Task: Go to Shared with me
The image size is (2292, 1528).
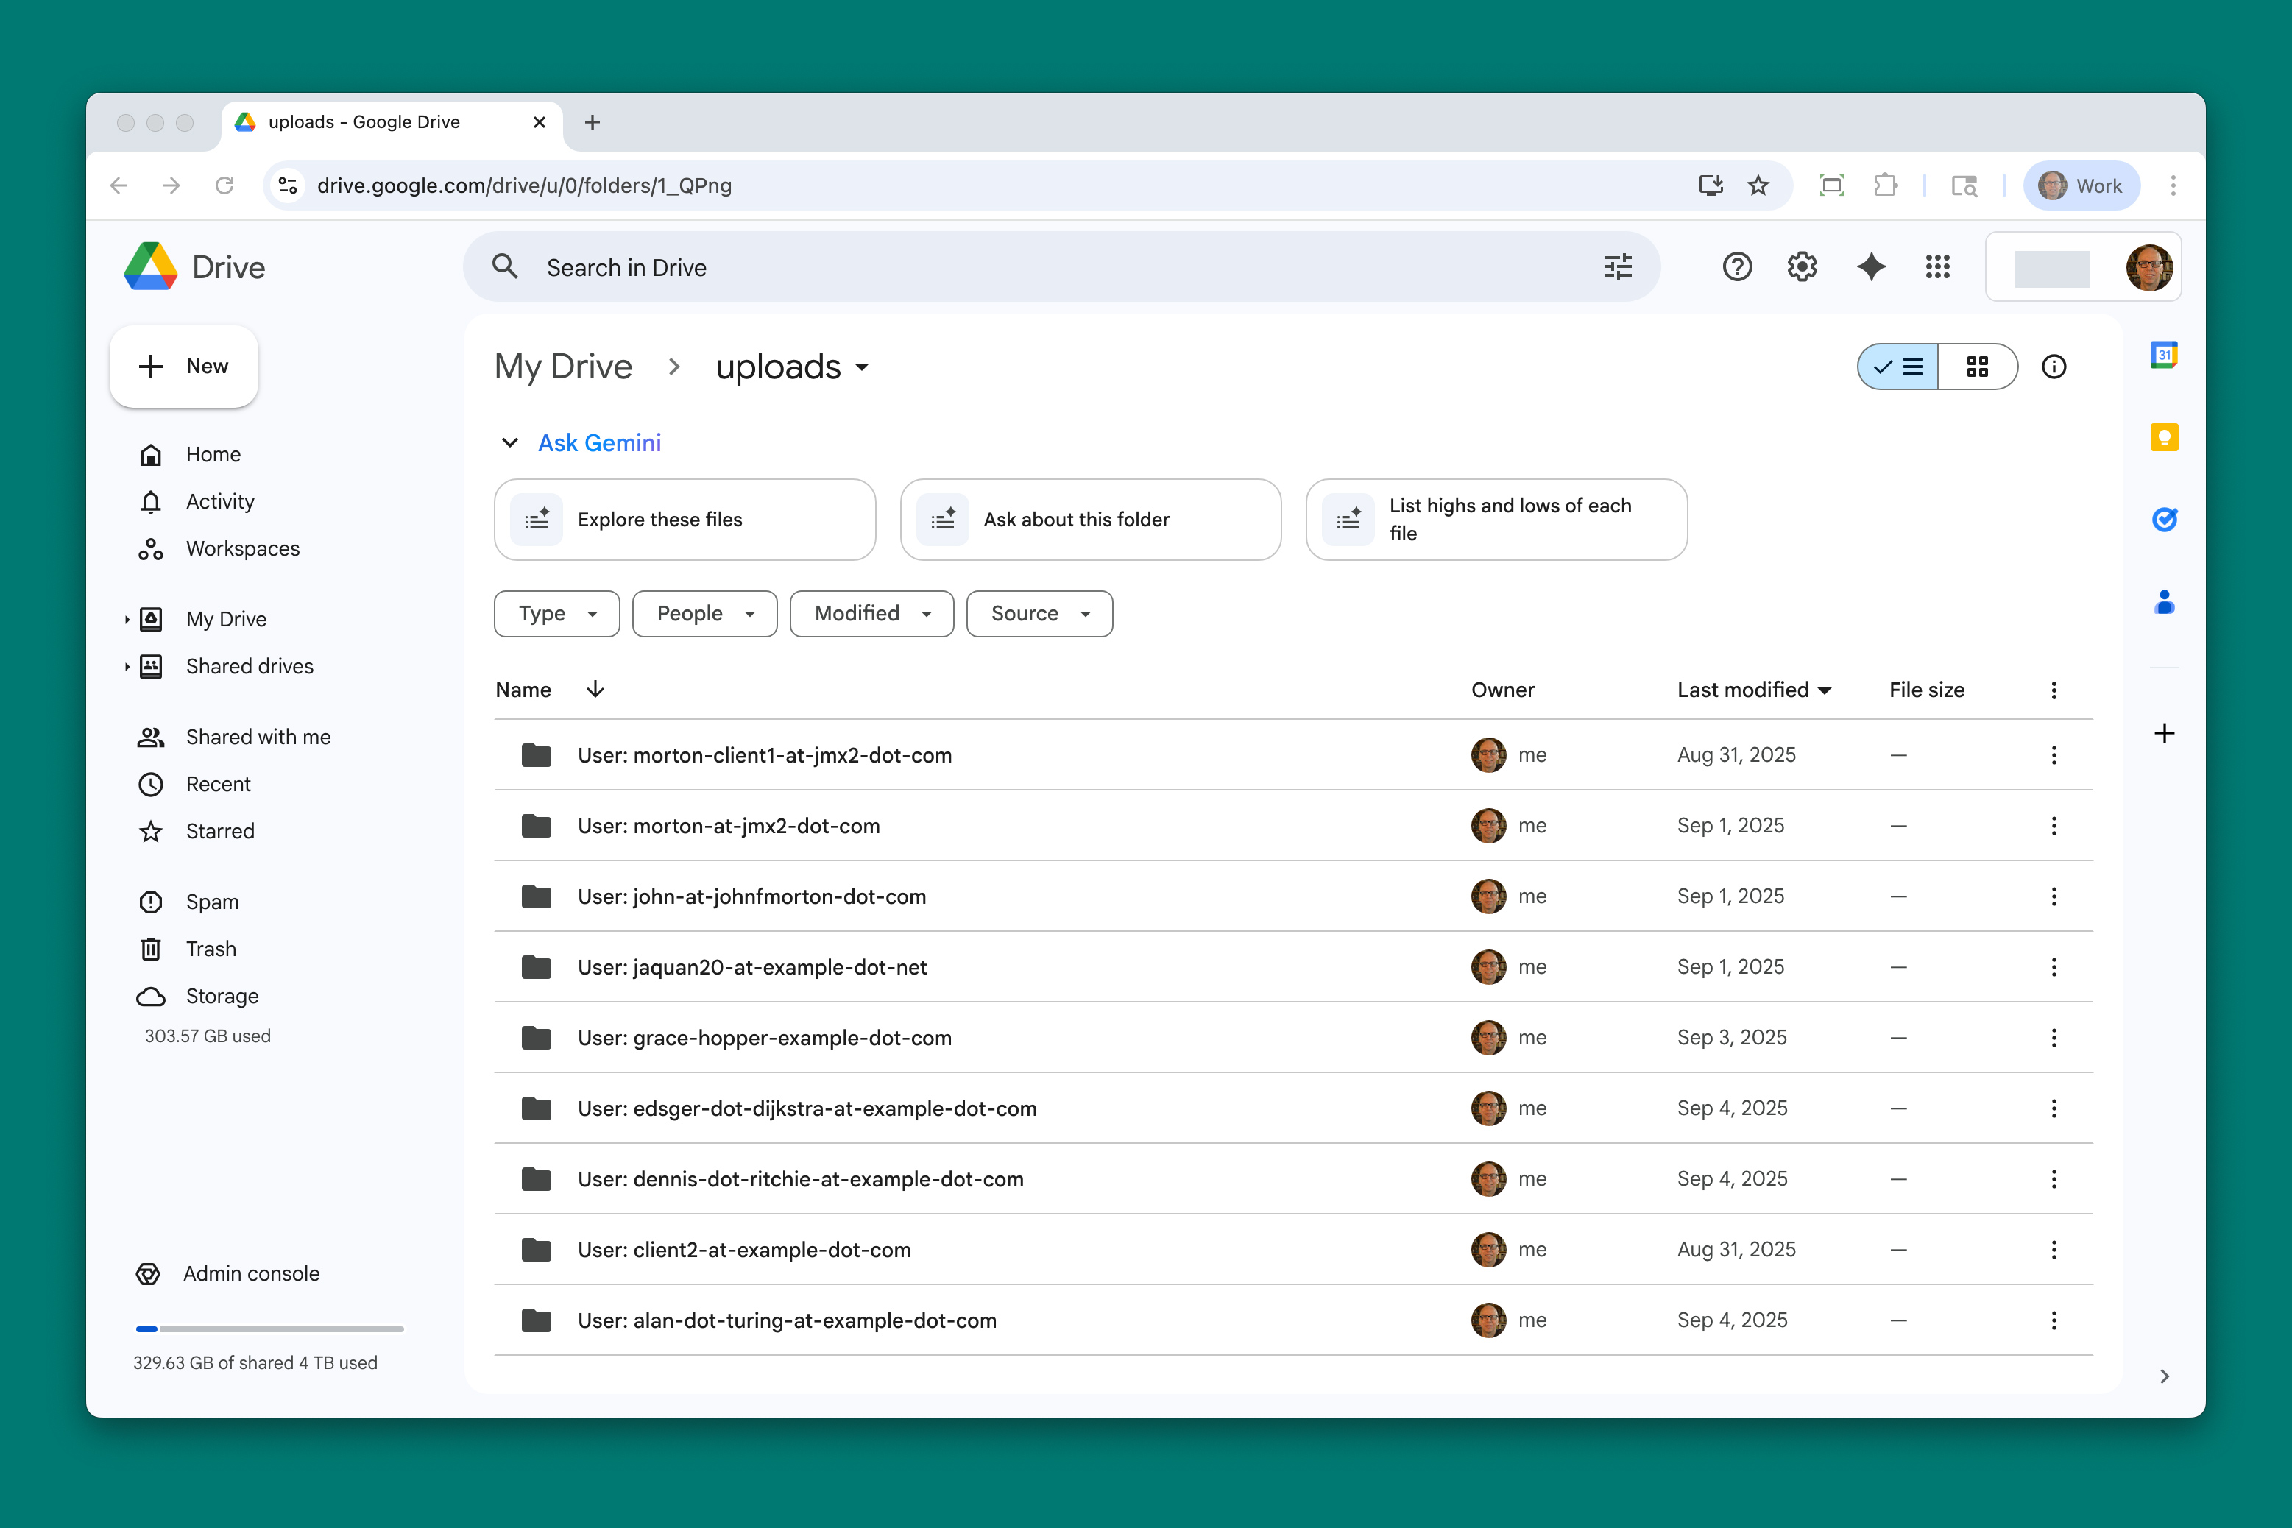Action: [258, 738]
